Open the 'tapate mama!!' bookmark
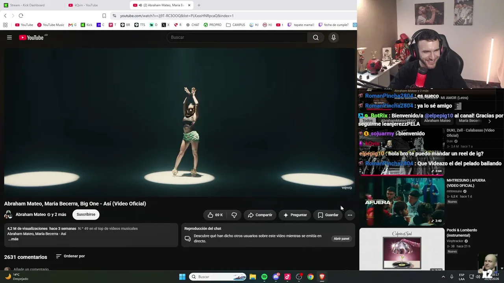 pos(301,25)
